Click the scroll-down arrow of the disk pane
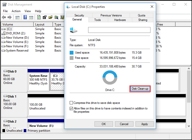This screenshot has height=140, width=192. point(189,126)
